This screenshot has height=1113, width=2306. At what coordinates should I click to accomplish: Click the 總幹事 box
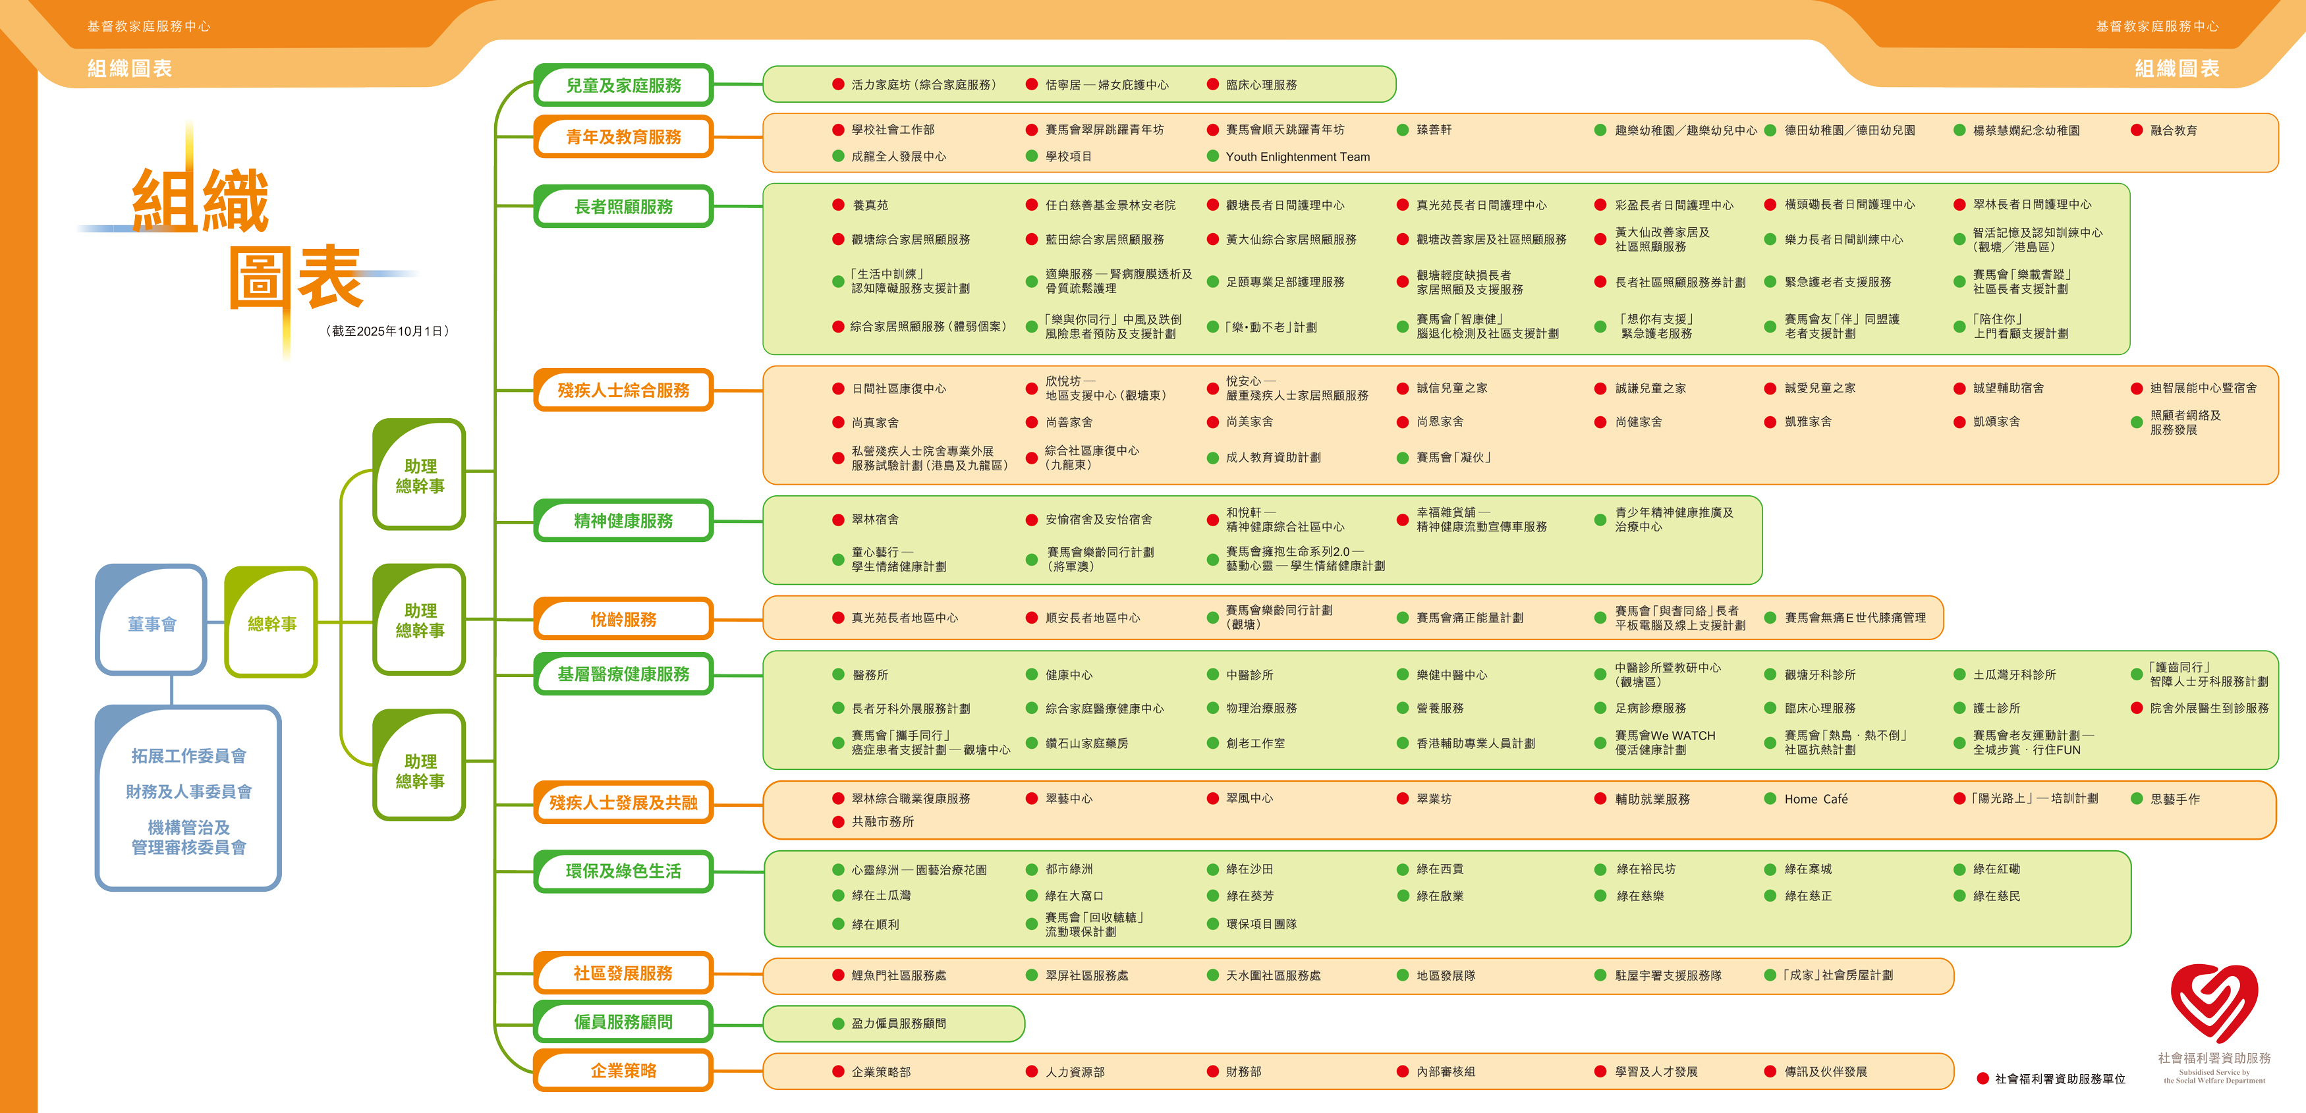pos(271,624)
